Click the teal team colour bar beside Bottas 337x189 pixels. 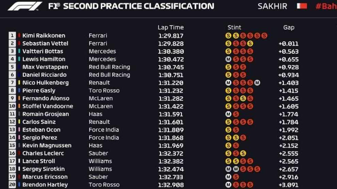click(x=19, y=51)
